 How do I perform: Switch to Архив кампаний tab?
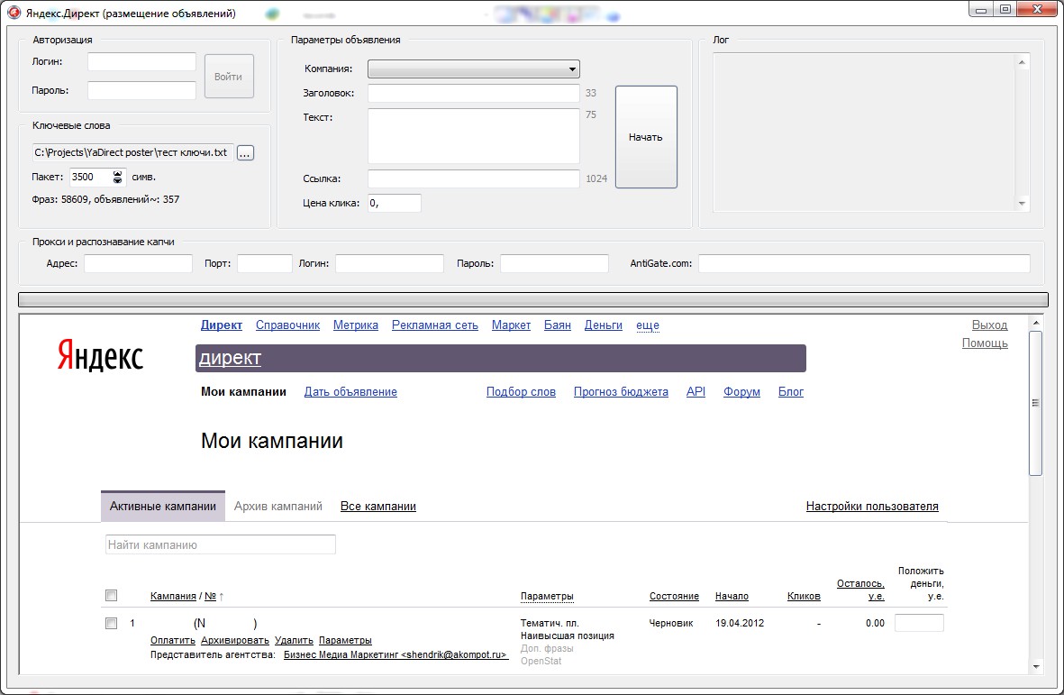pyautogui.click(x=278, y=507)
